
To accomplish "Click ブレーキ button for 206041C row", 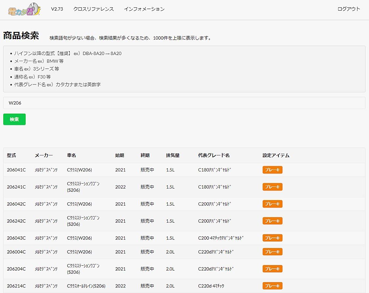I will pos(272,170).
